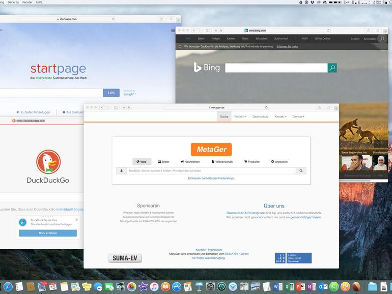The height and width of the screenshot is (294, 392).
Task: Switch to the Nachrichten tab in MetaGer
Action: pos(190,162)
